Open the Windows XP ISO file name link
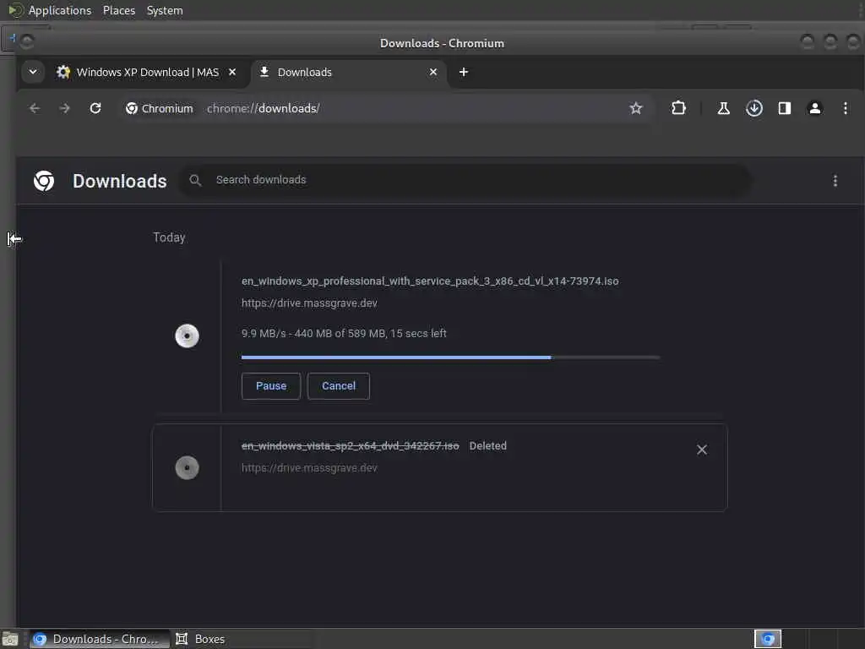This screenshot has width=865, height=649. (x=430, y=281)
